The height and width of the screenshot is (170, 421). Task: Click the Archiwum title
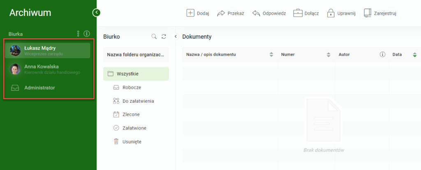coord(30,13)
